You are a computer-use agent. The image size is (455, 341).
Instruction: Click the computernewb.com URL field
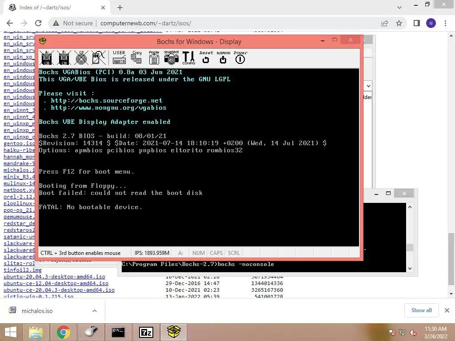pyautogui.click(x=146, y=23)
